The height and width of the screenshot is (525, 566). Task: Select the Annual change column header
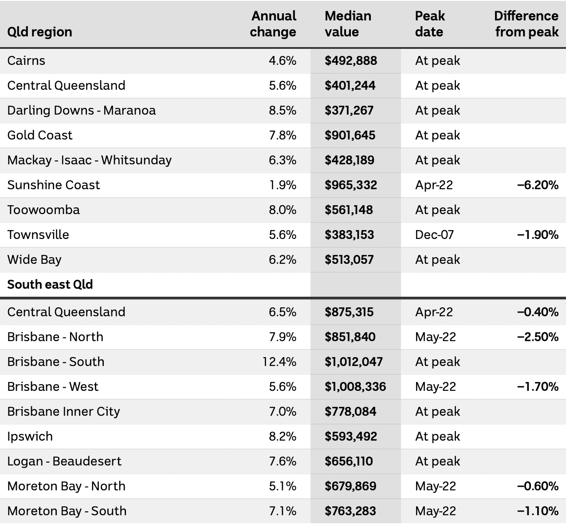[273, 24]
